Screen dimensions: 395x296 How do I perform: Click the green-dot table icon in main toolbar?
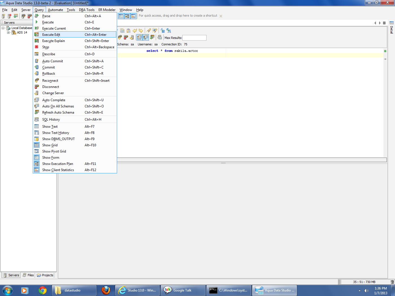point(16,16)
